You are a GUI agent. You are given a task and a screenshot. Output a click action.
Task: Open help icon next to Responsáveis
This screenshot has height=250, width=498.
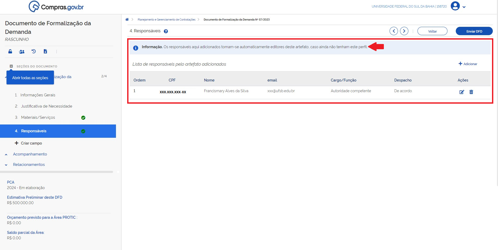tap(166, 31)
